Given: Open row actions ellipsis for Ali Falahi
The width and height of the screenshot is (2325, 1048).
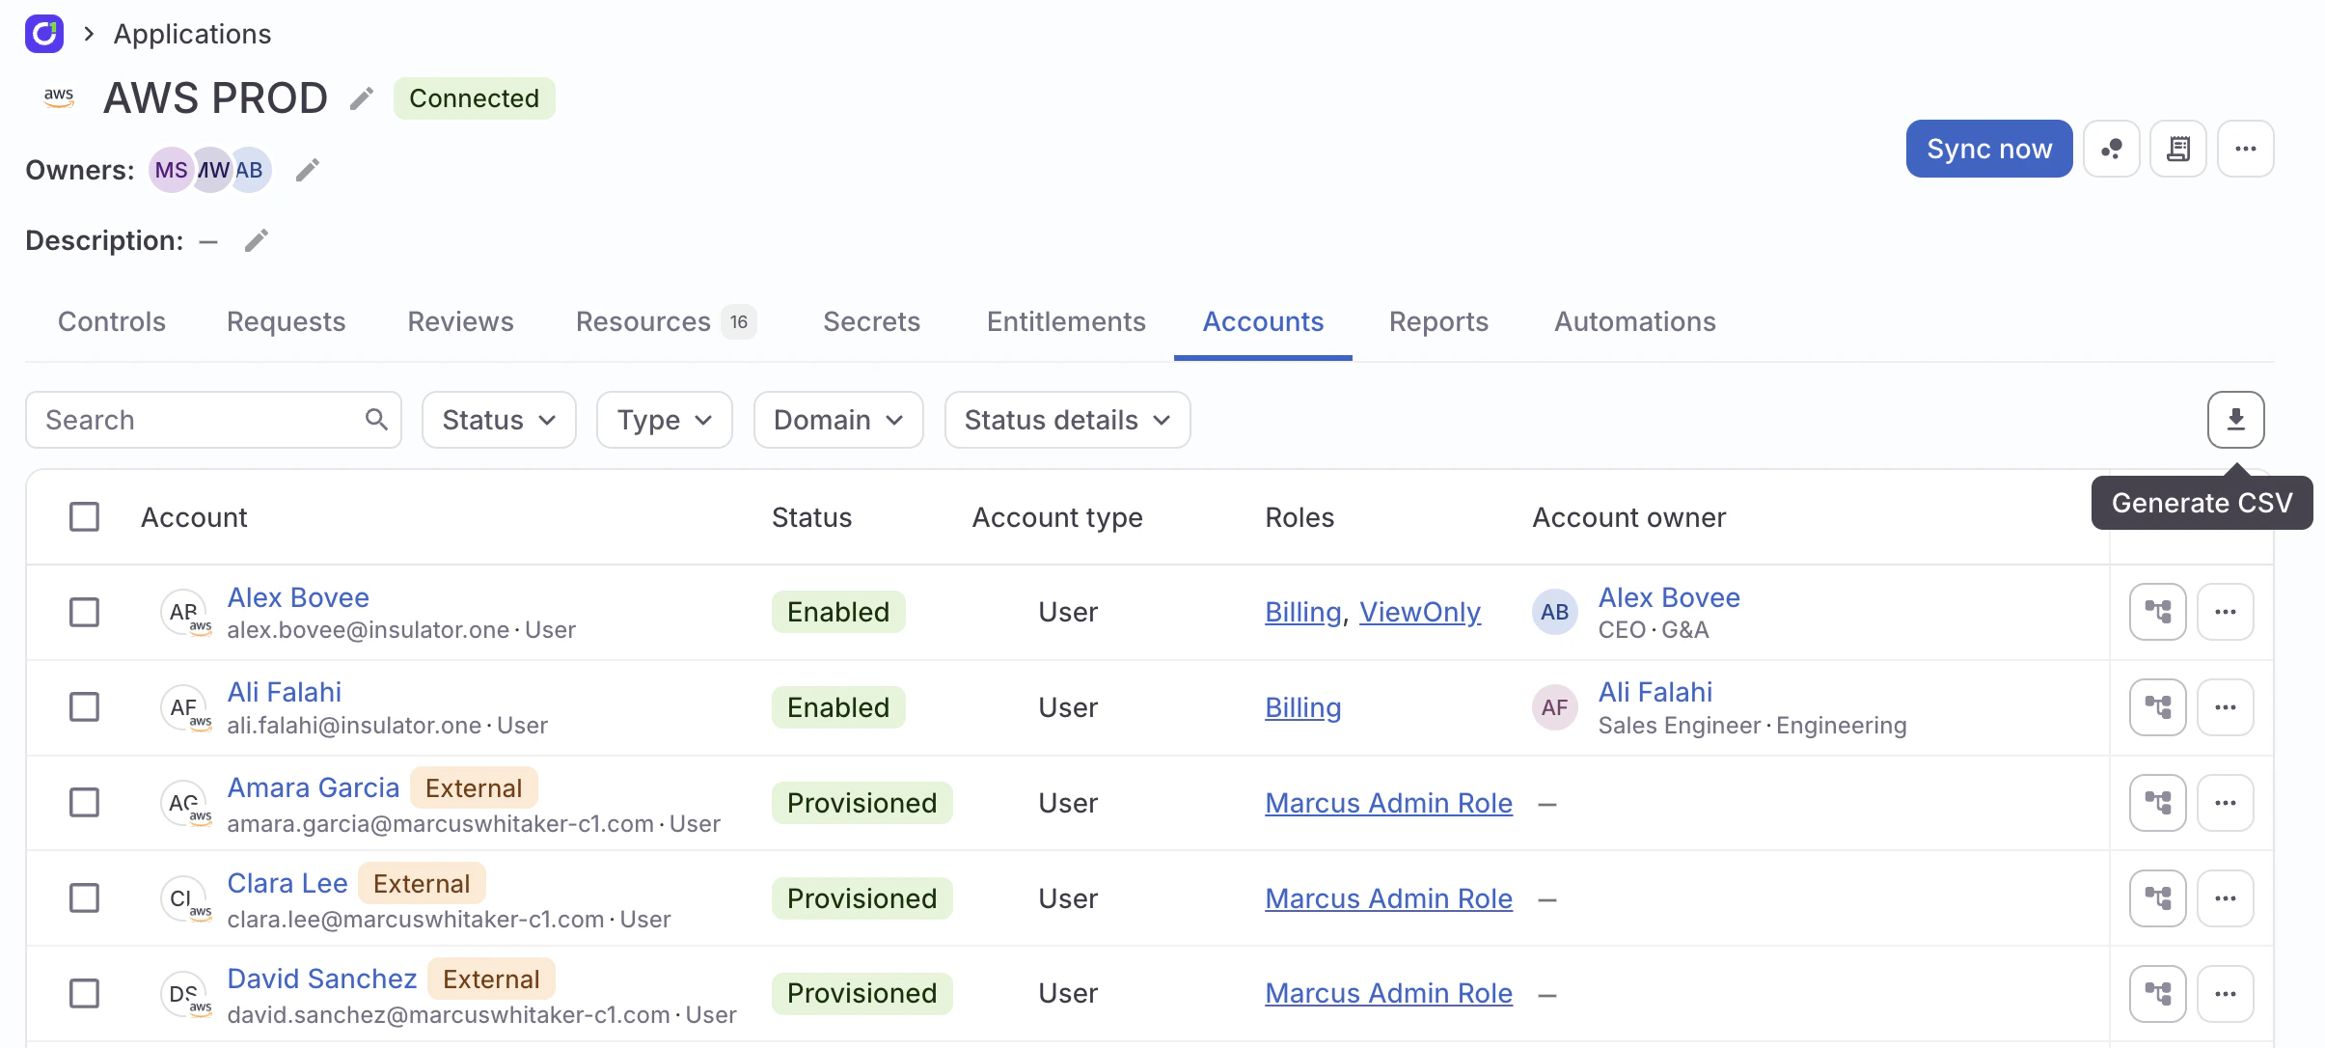Looking at the screenshot, I should pos(2226,706).
